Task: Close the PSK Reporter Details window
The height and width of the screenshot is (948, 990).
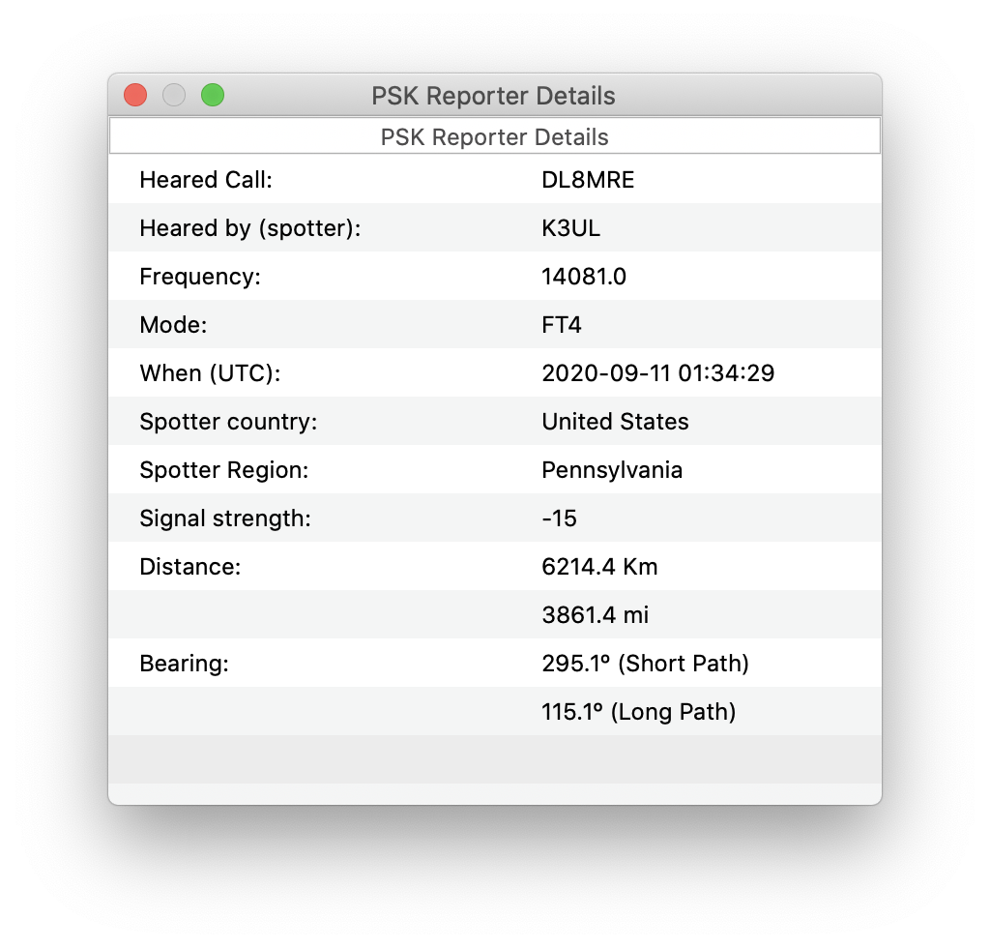Action: point(135,96)
